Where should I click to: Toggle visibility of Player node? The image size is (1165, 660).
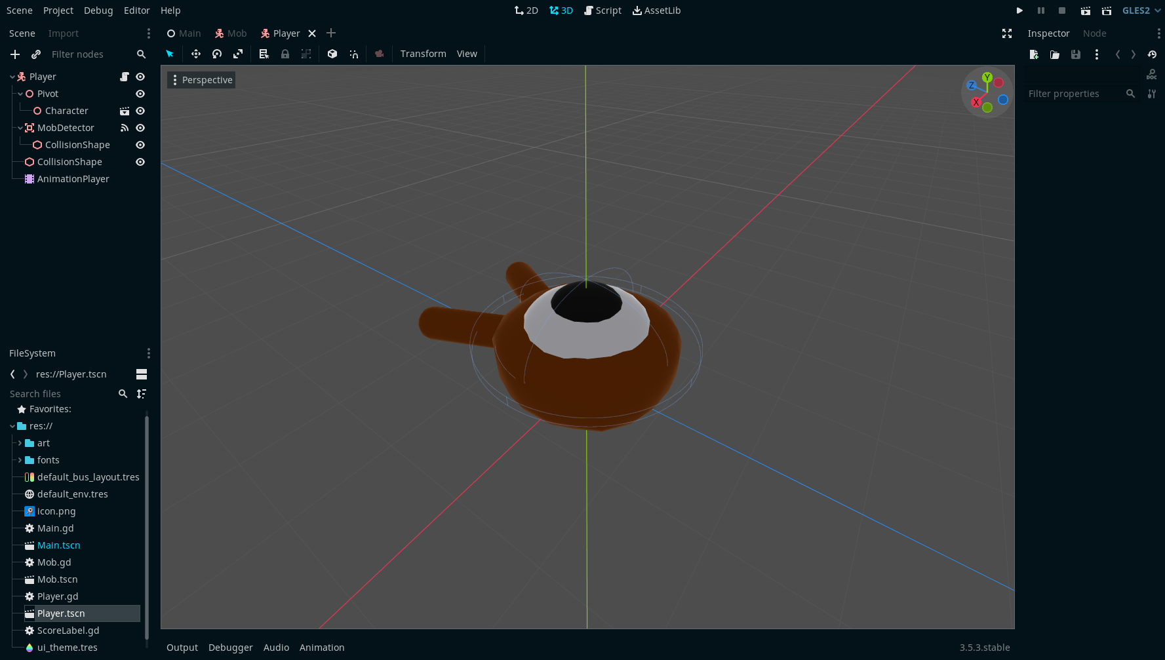click(x=140, y=77)
